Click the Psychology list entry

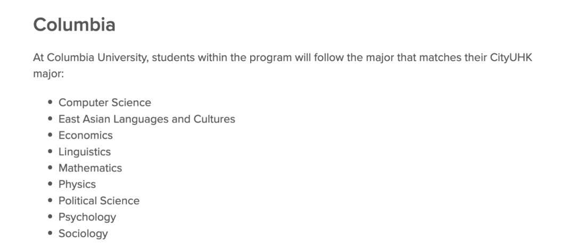(x=87, y=217)
